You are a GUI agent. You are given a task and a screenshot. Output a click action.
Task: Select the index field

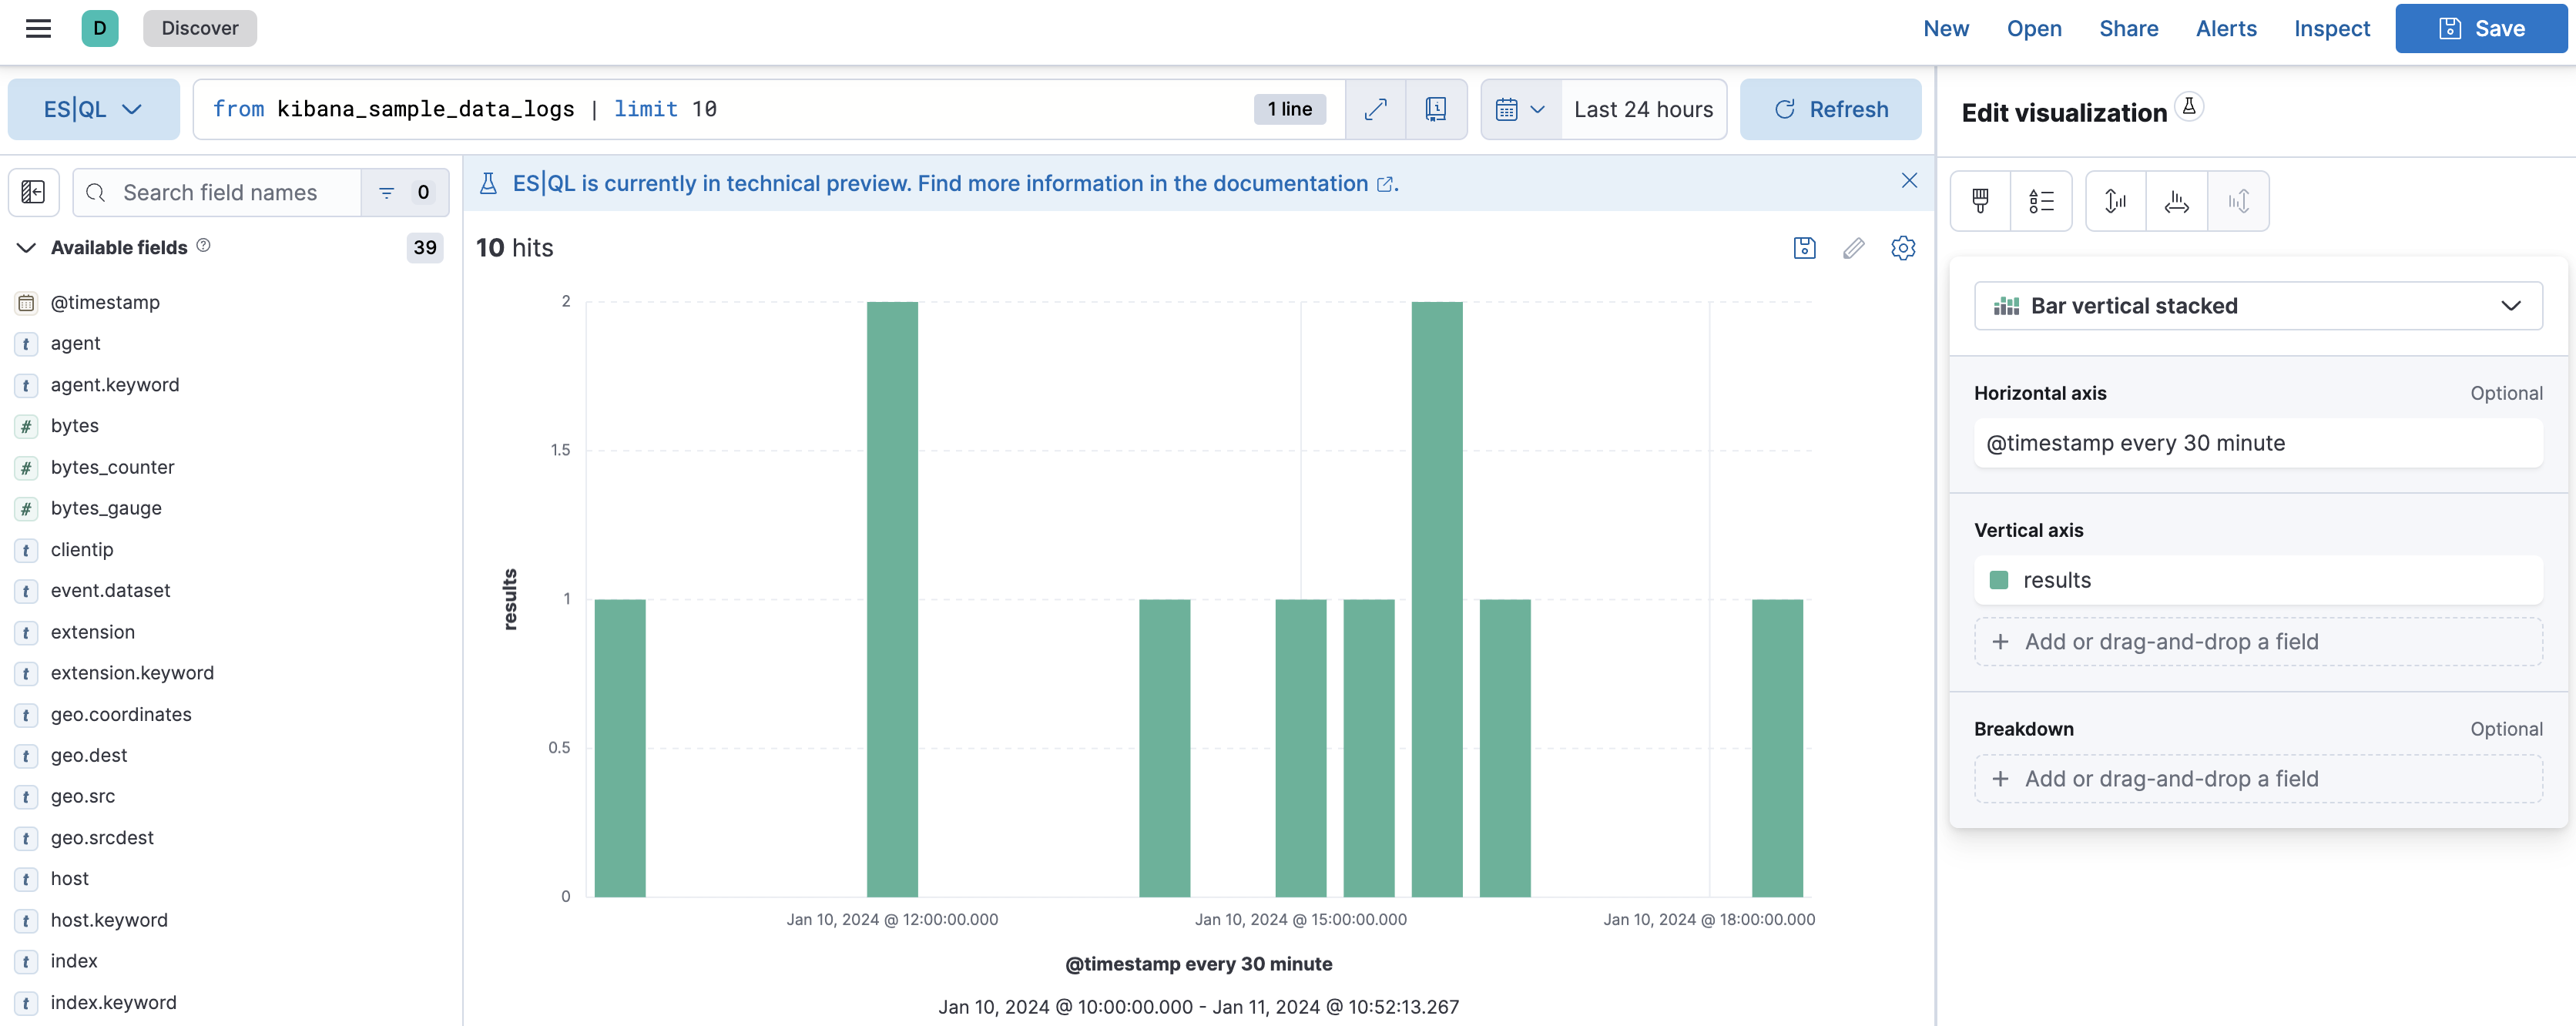pos(74,962)
